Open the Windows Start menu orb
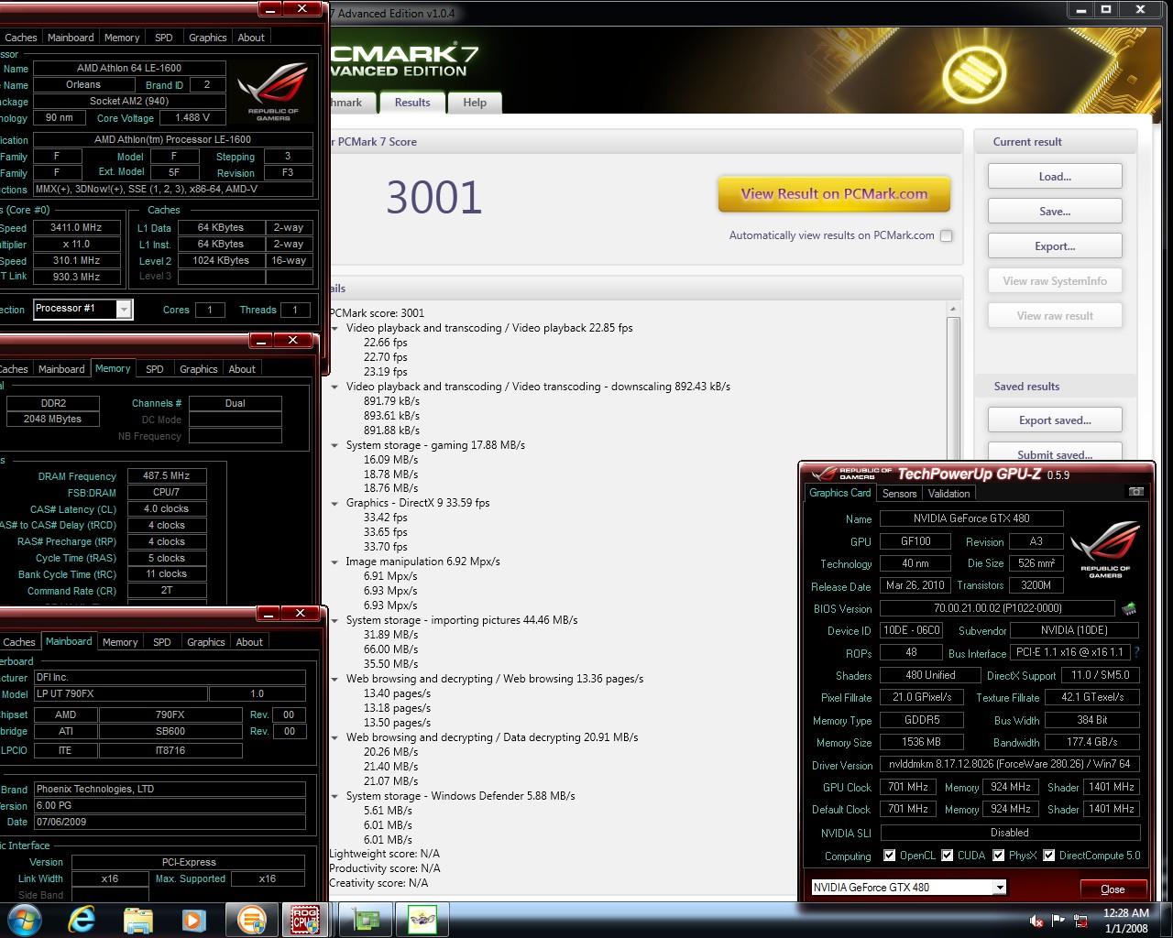Viewport: 1173px width, 938px height. coord(25,919)
